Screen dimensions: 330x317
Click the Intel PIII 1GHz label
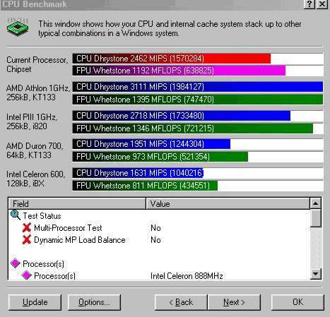pos(32,121)
